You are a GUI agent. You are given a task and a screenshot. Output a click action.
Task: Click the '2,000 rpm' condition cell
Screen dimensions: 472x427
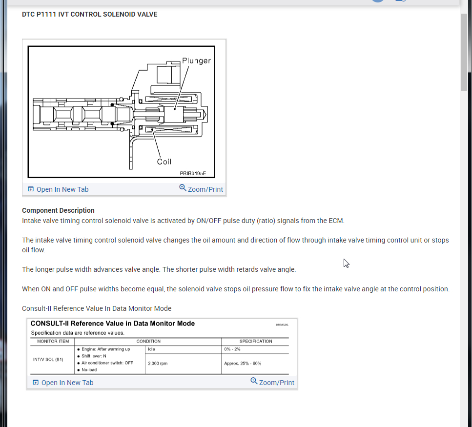pyautogui.click(x=158, y=363)
